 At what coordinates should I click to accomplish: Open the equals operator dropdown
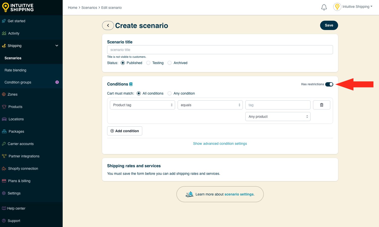(x=210, y=105)
